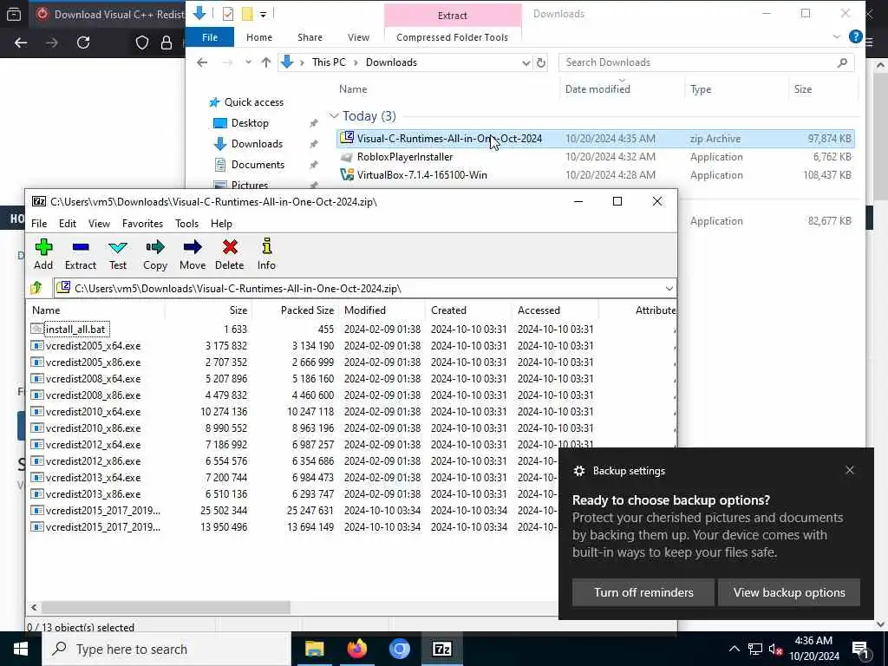Click the zip archive icon for Visual-C-Runtimes
Image resolution: width=888 pixels, height=666 pixels.
(x=347, y=138)
